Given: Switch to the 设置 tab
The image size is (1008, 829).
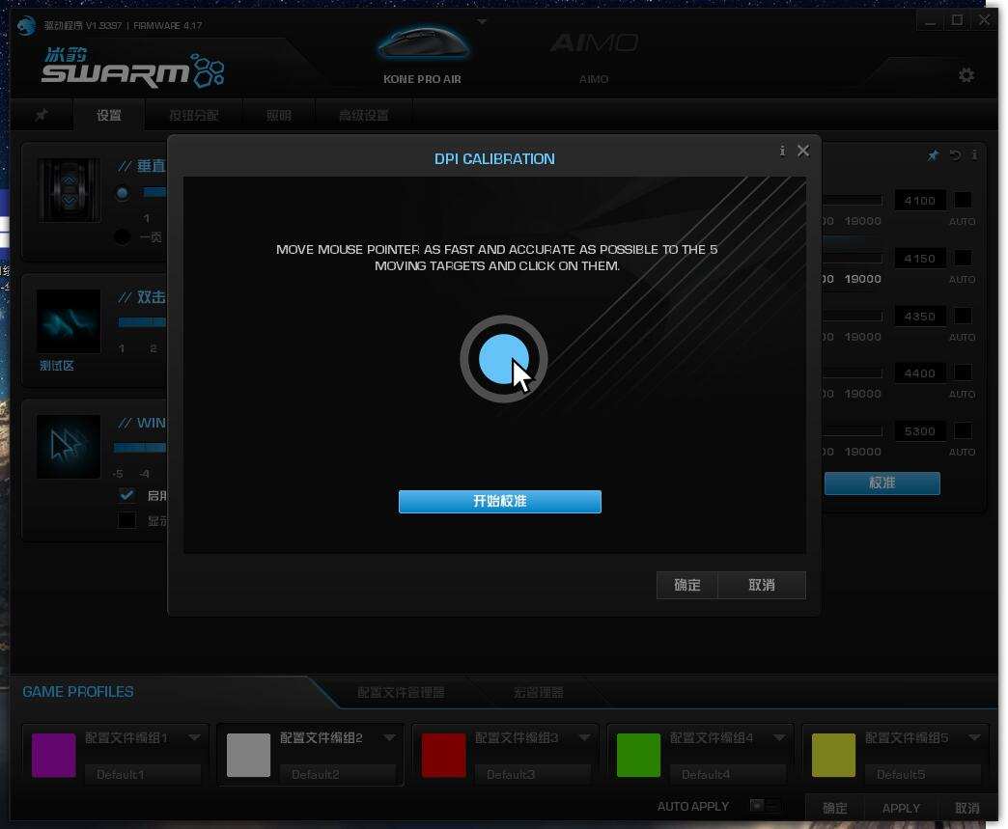Looking at the screenshot, I should pyautogui.click(x=109, y=115).
